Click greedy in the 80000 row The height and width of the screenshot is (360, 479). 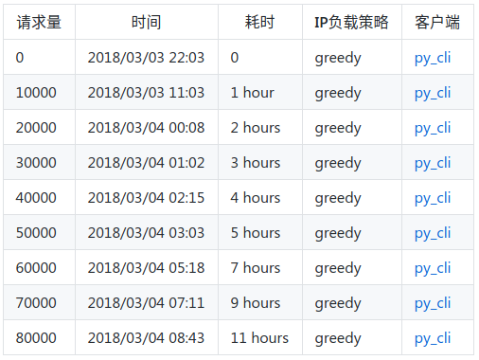tap(338, 339)
